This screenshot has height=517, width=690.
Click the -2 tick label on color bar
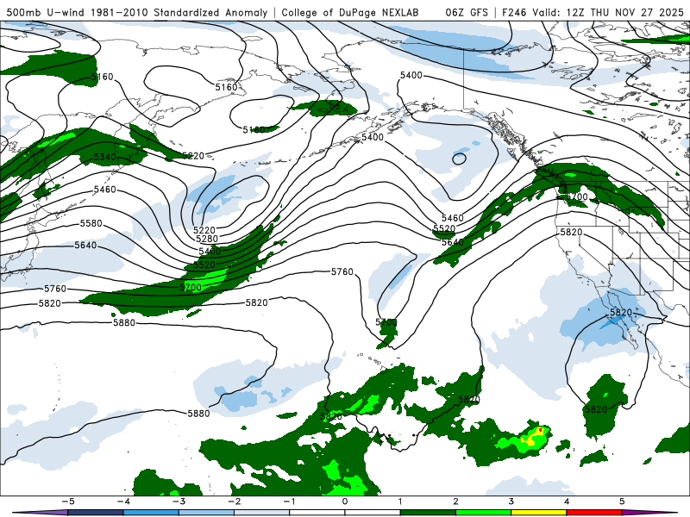[234, 501]
